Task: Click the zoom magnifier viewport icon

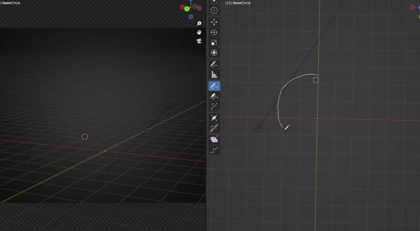Action: pos(199,23)
